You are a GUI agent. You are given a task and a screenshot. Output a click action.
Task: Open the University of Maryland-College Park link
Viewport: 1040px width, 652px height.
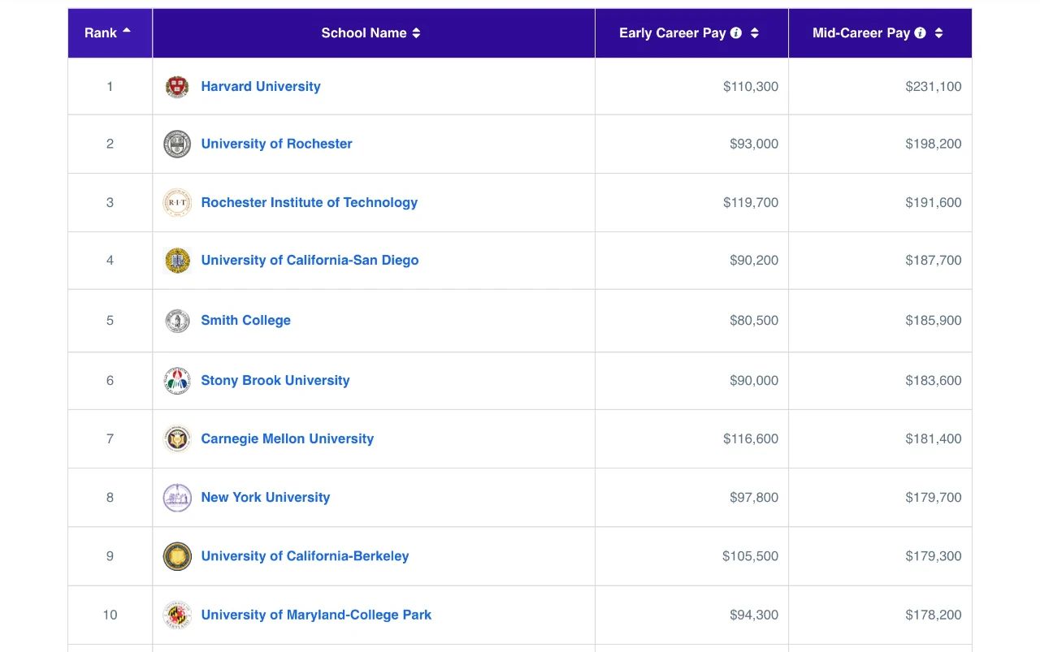pyautogui.click(x=316, y=615)
